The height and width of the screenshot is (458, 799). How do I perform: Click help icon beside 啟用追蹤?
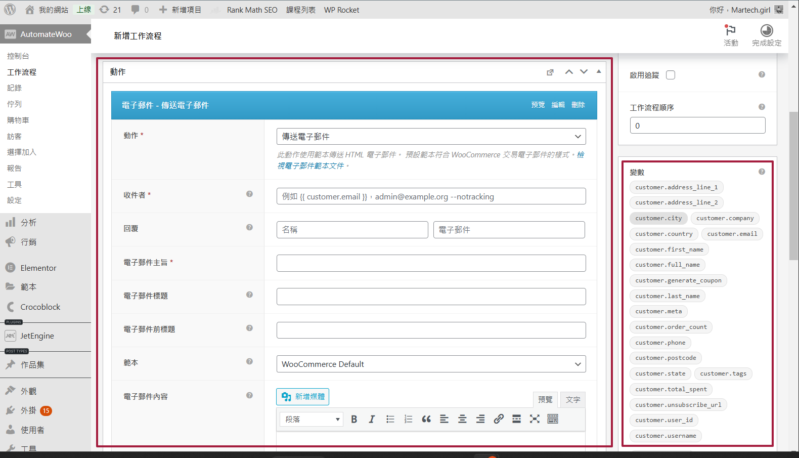762,74
